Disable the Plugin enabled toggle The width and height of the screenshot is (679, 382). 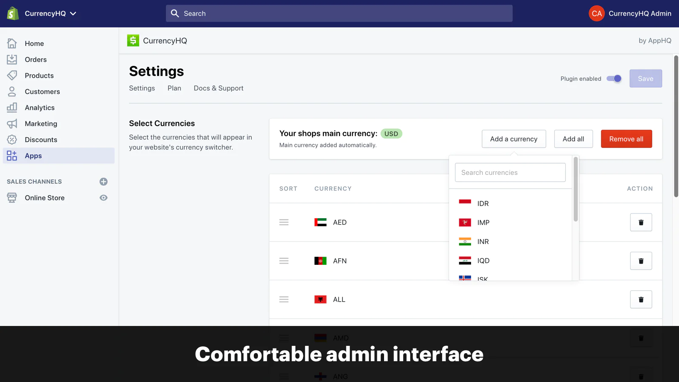(614, 79)
